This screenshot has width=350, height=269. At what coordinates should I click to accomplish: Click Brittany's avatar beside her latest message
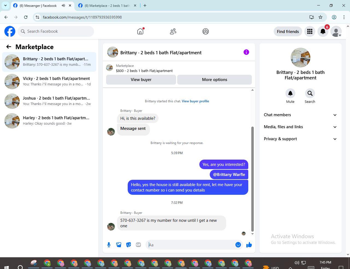point(111,227)
